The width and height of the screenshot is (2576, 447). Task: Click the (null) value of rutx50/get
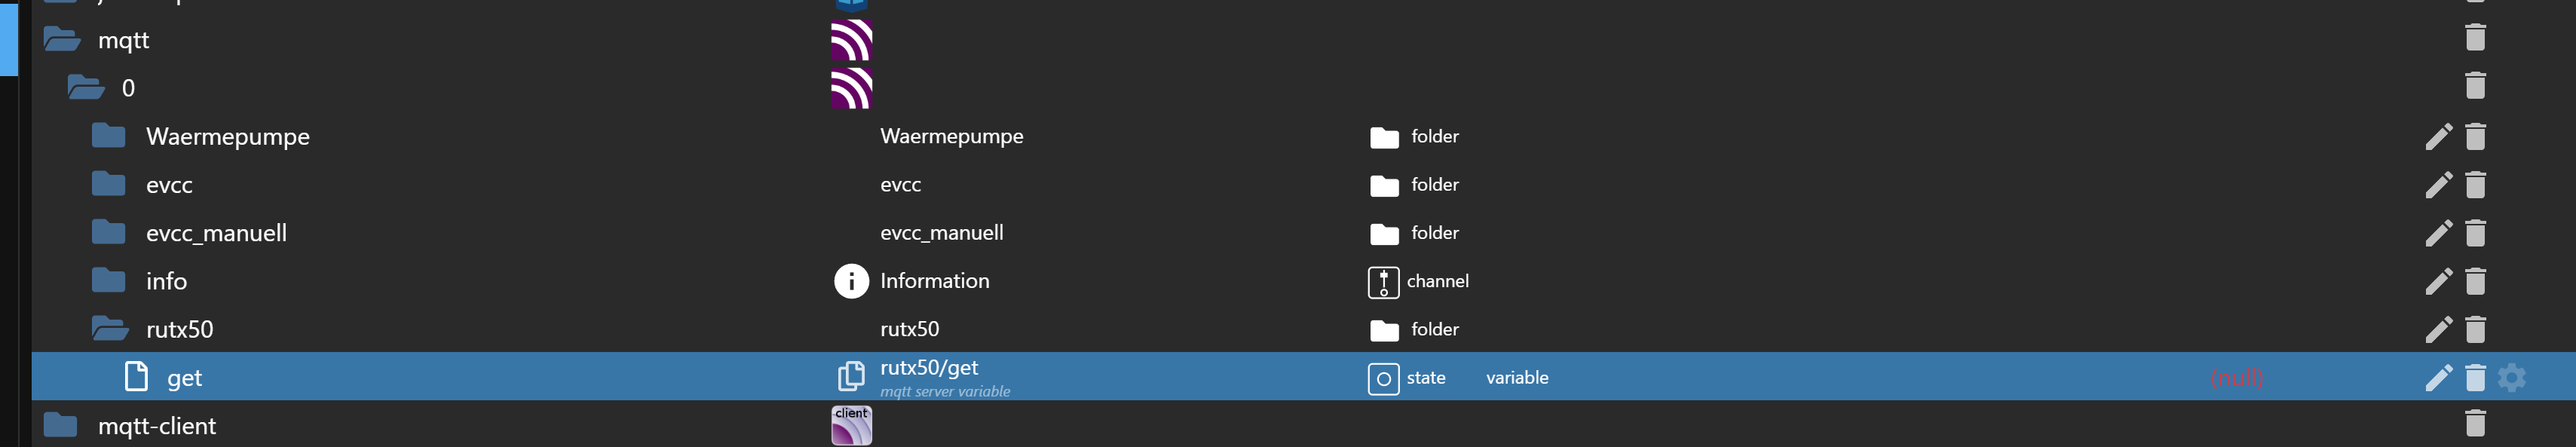2236,378
